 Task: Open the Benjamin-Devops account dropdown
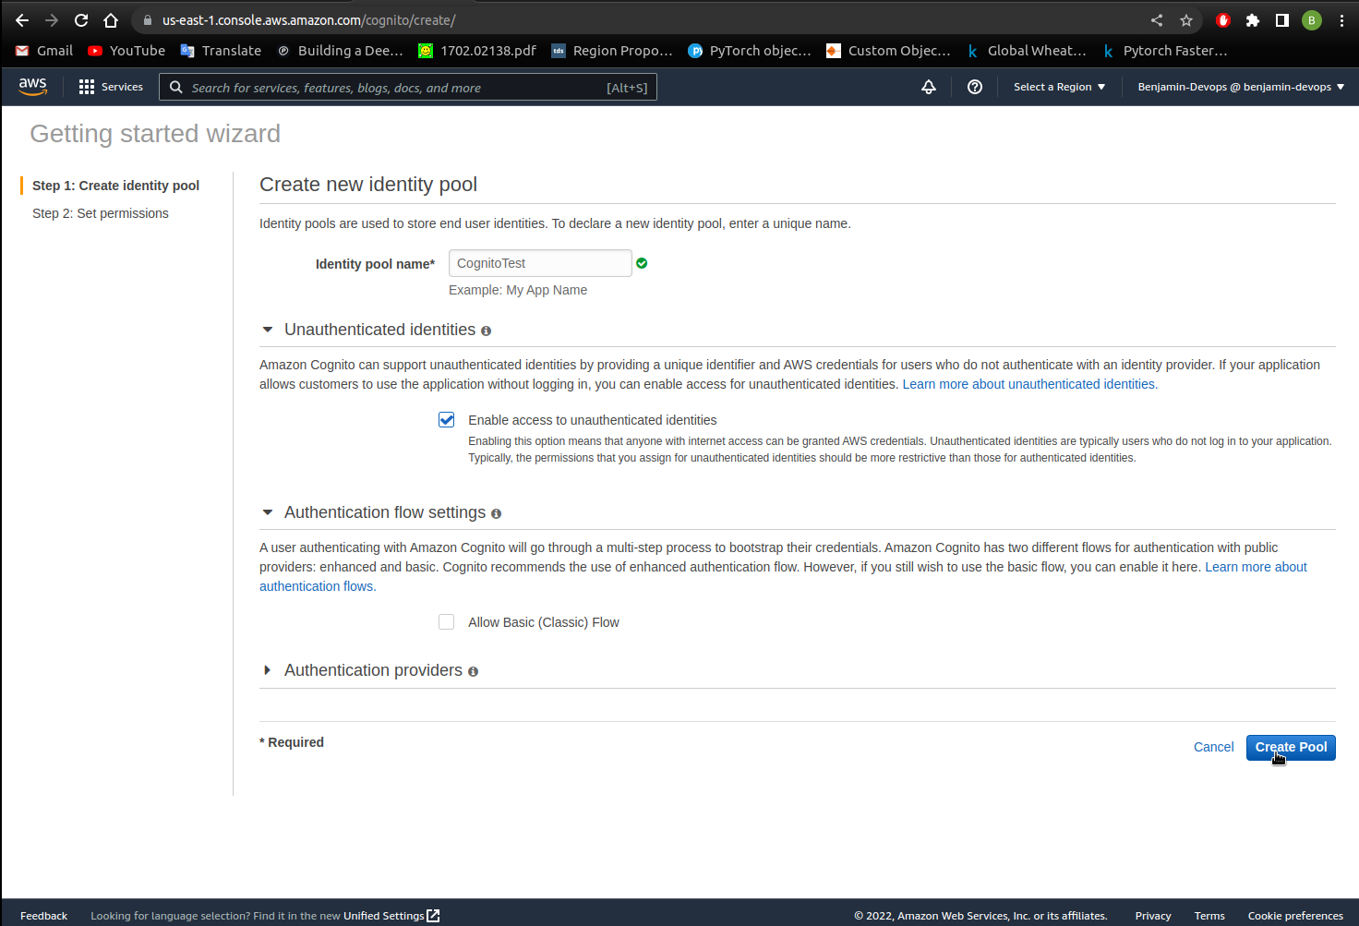pyautogui.click(x=1241, y=87)
